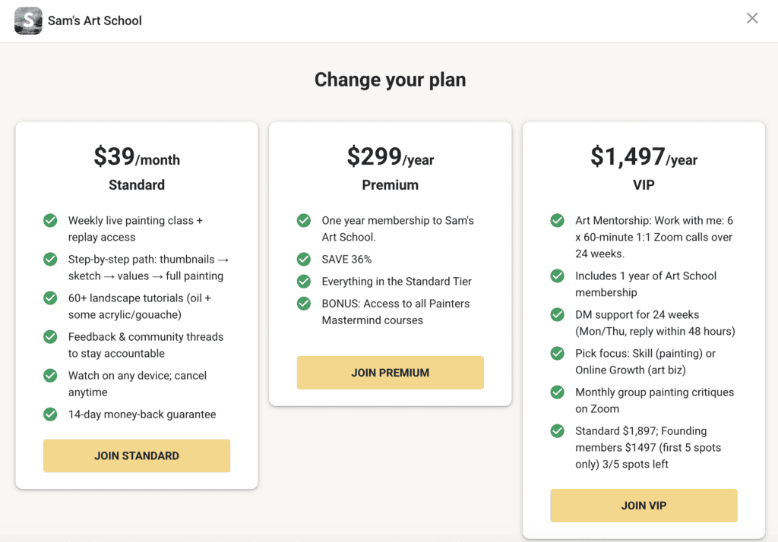Click the Sam's Art School logo thumbnail
The image size is (778, 542).
tap(28, 20)
